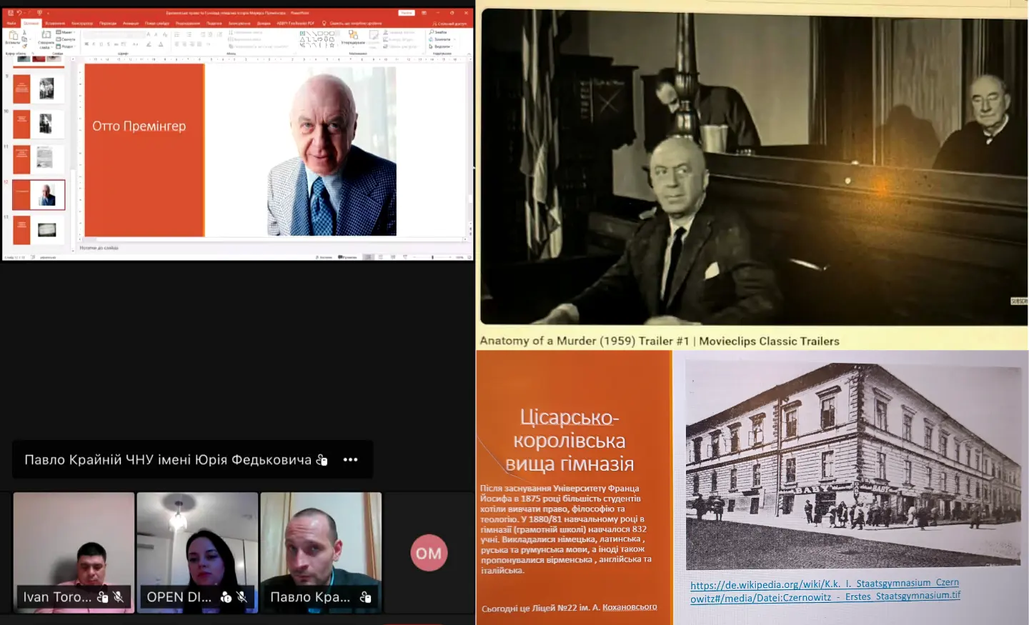The image size is (1029, 625).
Task: Select the Format Painter brush
Action: click(x=24, y=46)
